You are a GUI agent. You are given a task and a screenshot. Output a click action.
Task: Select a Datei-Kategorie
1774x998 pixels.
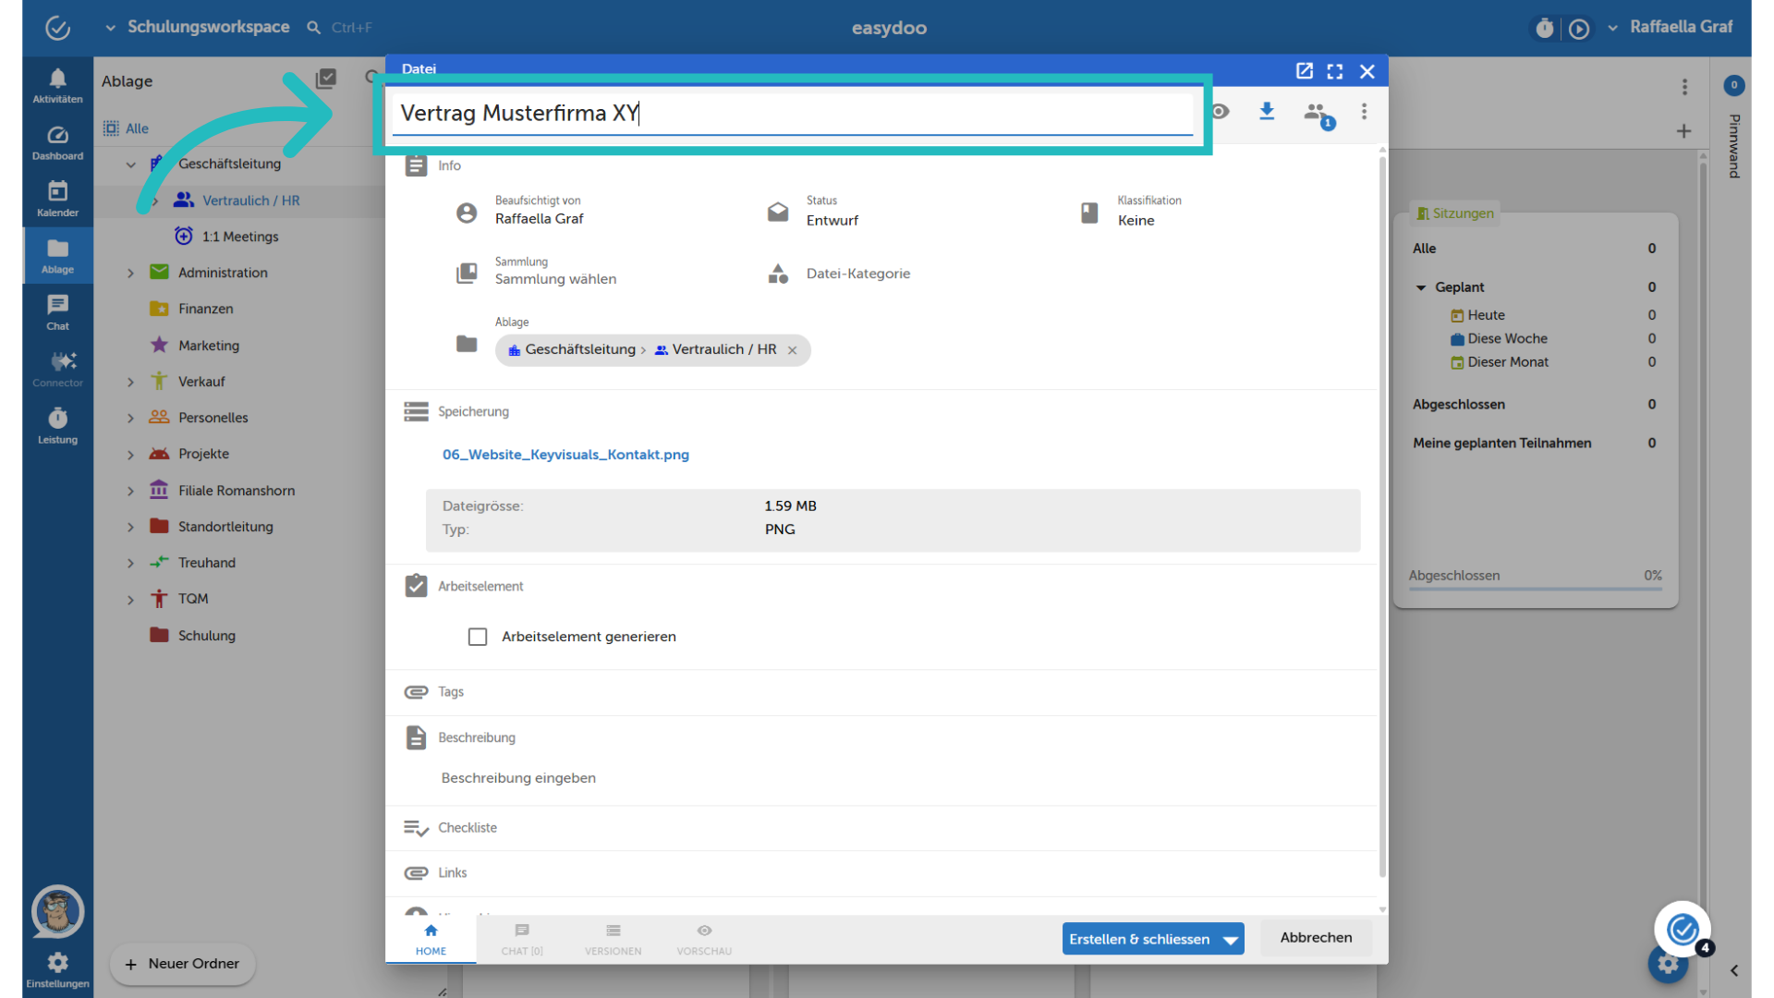[857, 274]
